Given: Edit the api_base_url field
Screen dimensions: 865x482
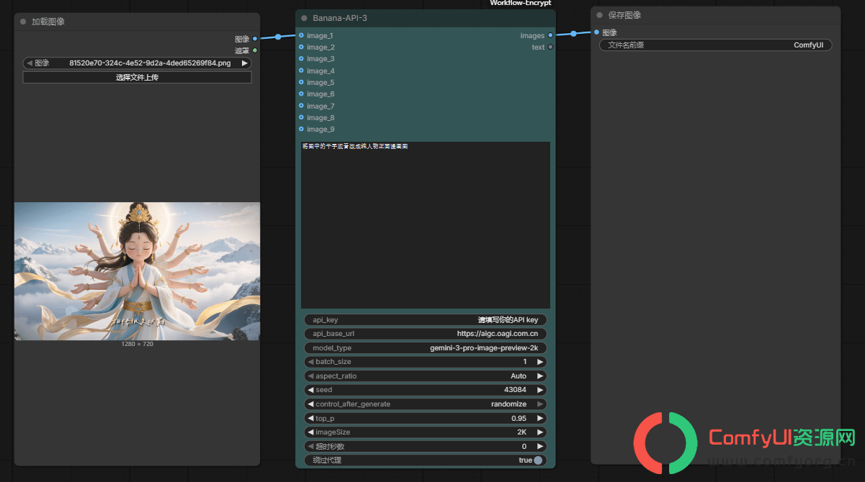Looking at the screenshot, I should (x=425, y=334).
